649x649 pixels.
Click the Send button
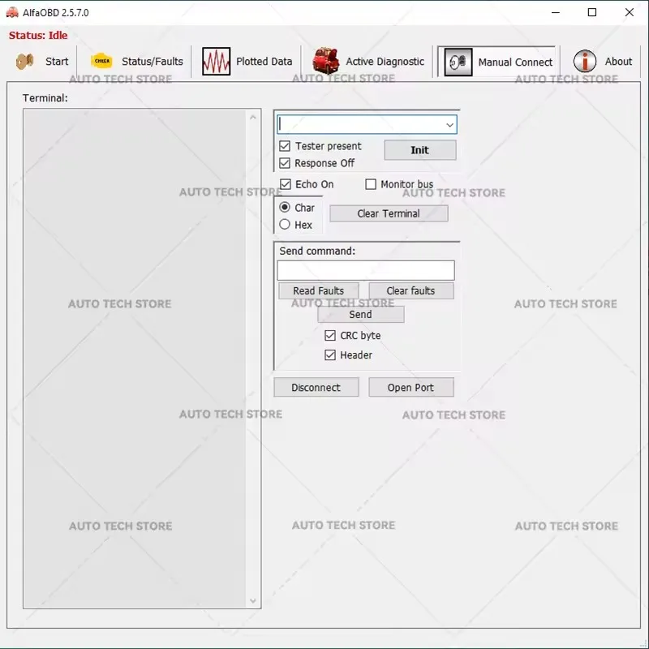pyautogui.click(x=360, y=314)
